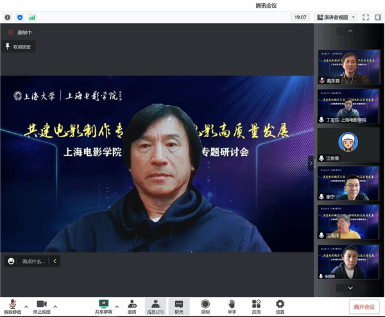The width and height of the screenshot is (385, 317).
Task: Toggle fullscreen mode icon at top right
Action: click(x=366, y=17)
